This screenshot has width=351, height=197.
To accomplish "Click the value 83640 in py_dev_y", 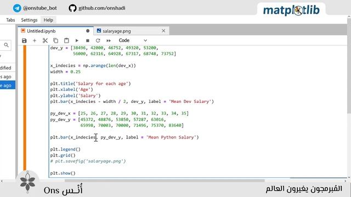I will [x=175, y=125].
